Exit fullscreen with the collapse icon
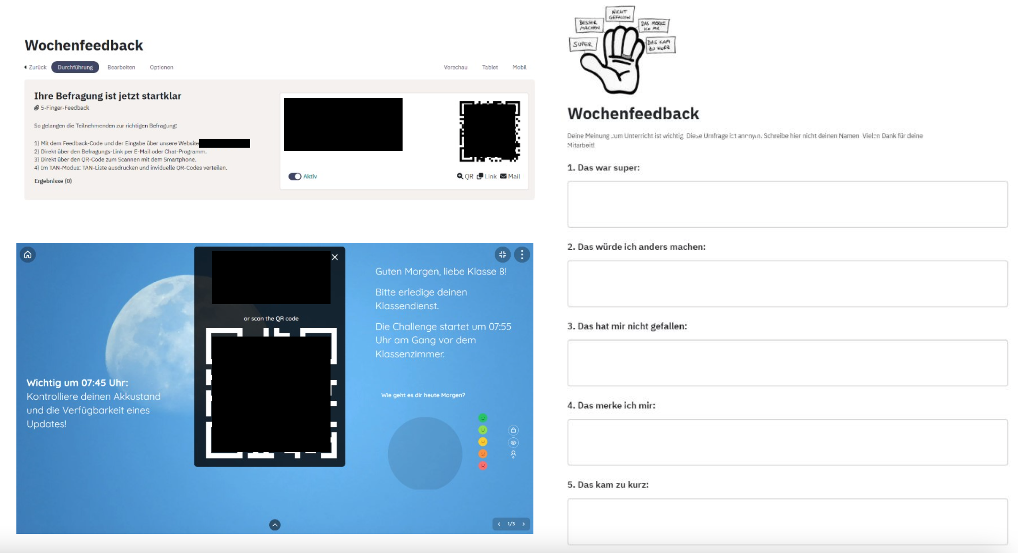Image resolution: width=1018 pixels, height=553 pixels. pyautogui.click(x=502, y=254)
